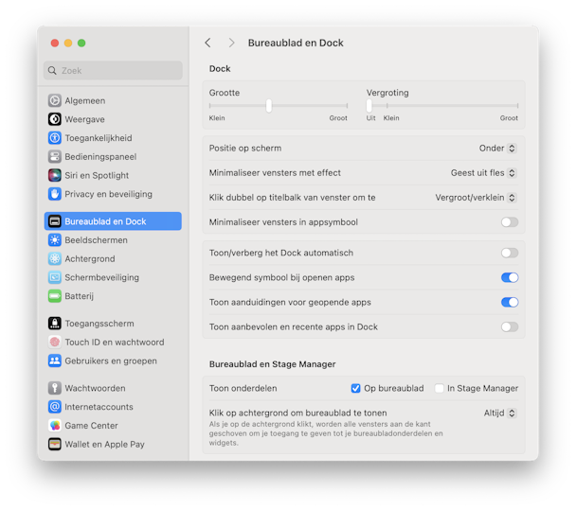576x510 pixels.
Task: Open Wachtwoorden settings pane
Action: point(113,388)
